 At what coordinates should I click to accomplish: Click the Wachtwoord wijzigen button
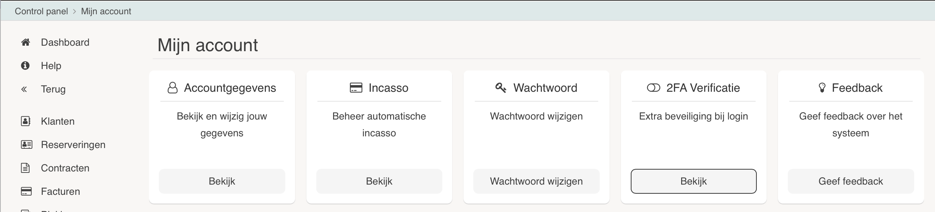tap(536, 181)
